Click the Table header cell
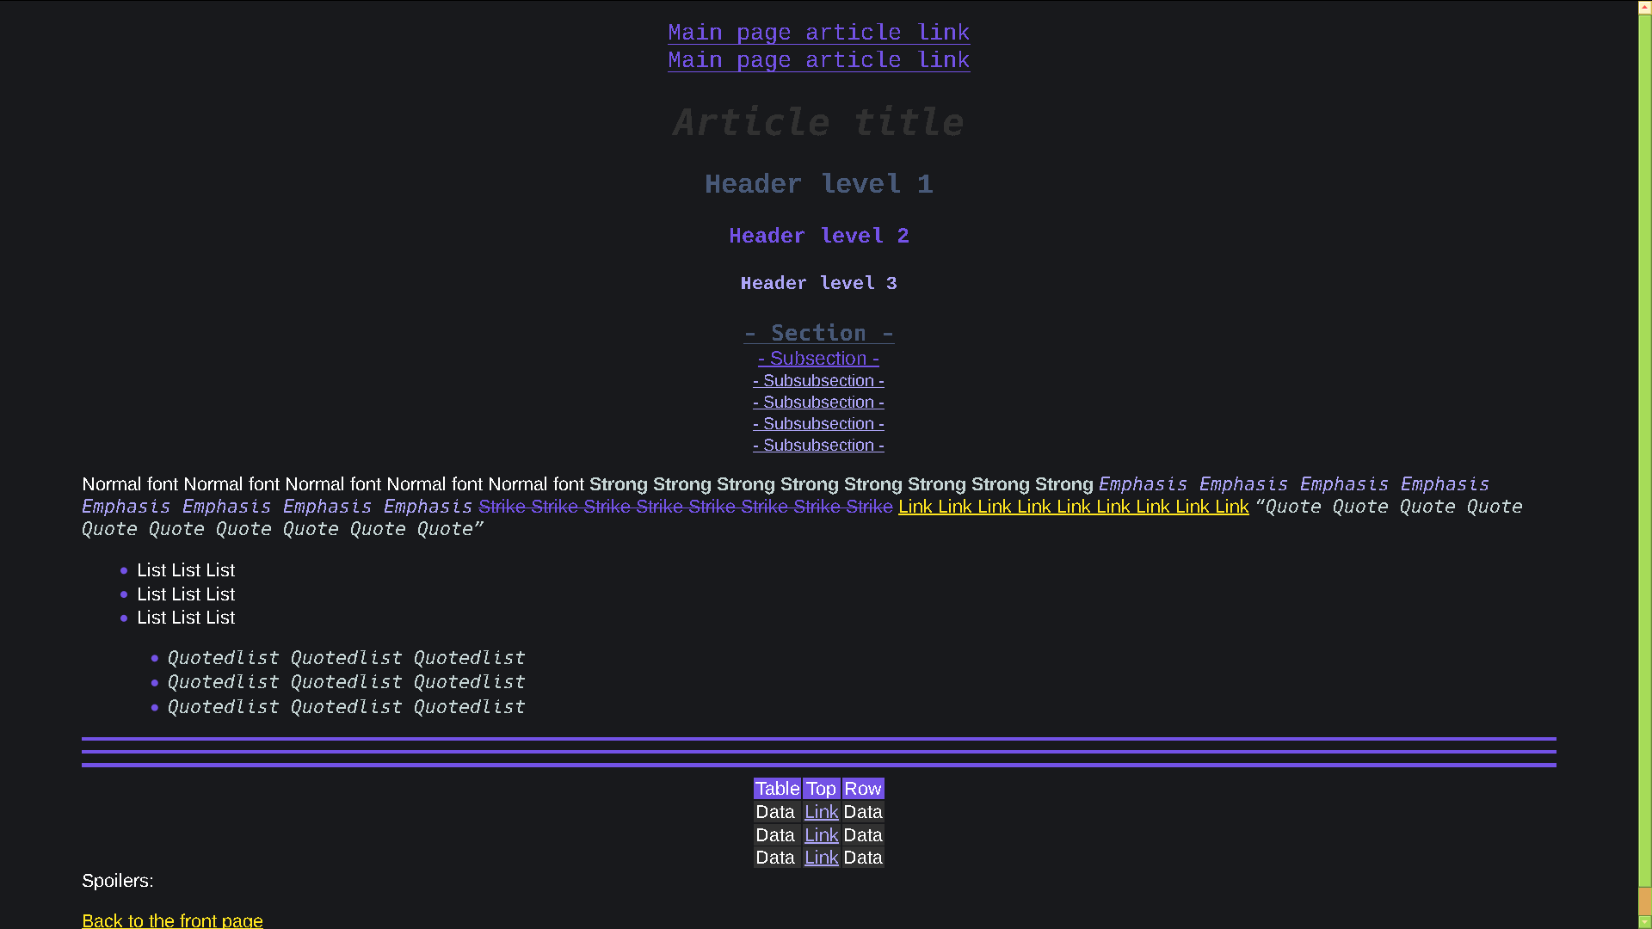 [x=777, y=788]
